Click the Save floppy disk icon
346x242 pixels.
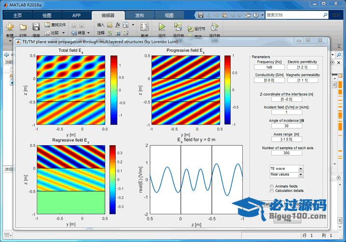point(36,27)
